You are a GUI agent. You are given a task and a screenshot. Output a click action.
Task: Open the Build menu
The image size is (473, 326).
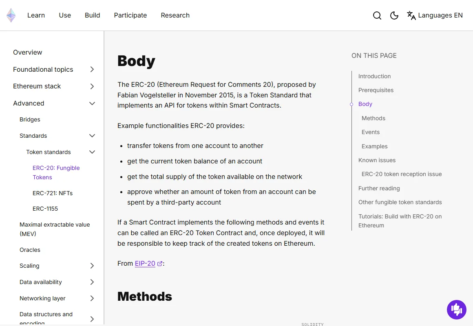[x=92, y=15]
